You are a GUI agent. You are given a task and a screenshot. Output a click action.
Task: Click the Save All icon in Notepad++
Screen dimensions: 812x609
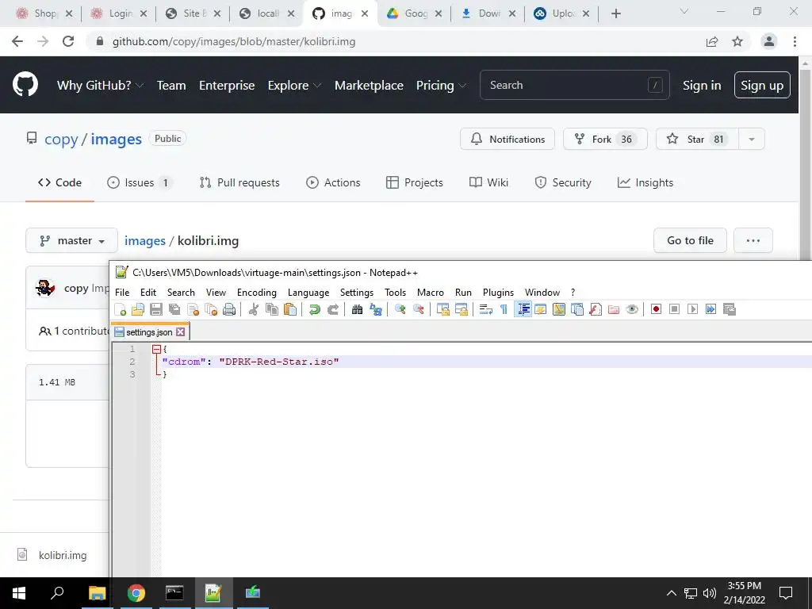pyautogui.click(x=174, y=310)
